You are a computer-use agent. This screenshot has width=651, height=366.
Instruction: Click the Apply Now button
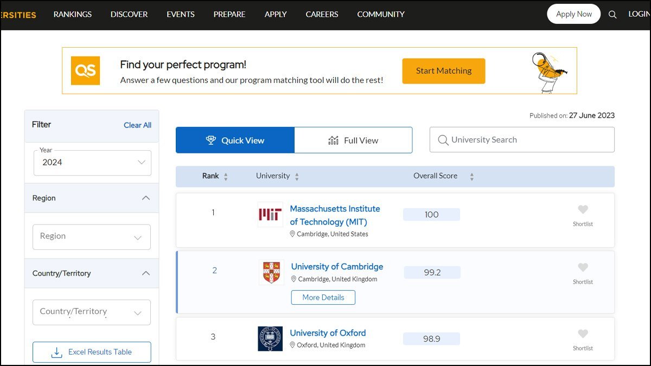point(574,15)
